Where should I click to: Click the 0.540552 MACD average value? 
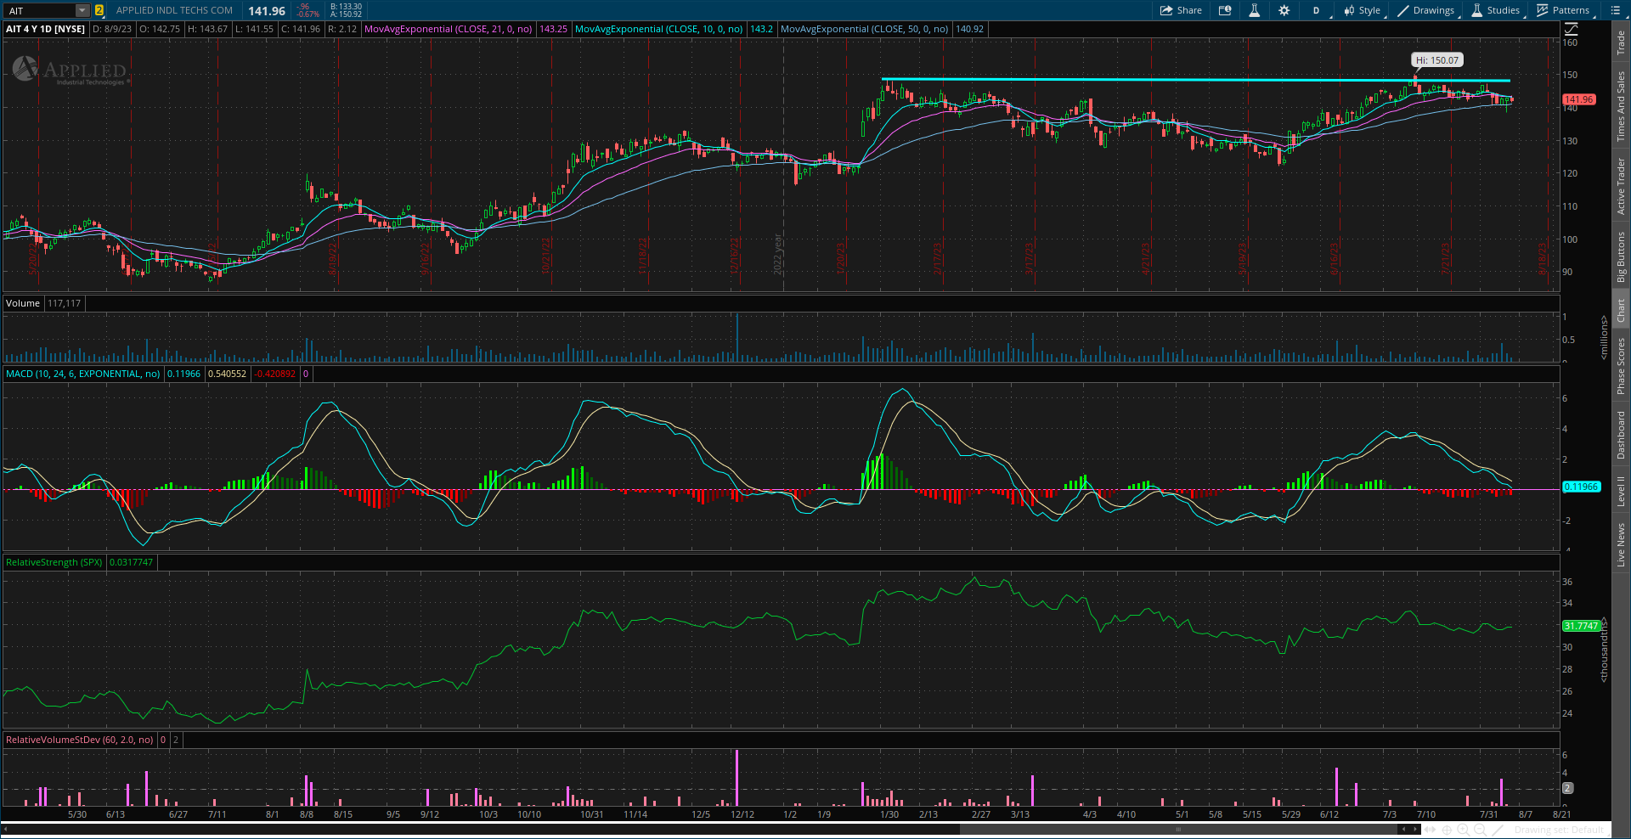coord(228,374)
